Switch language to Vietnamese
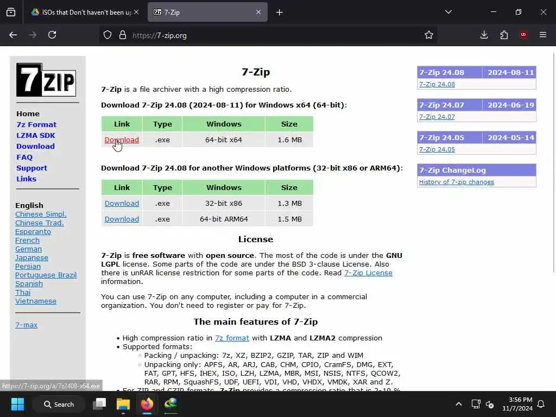This screenshot has height=417, width=556. click(x=35, y=301)
